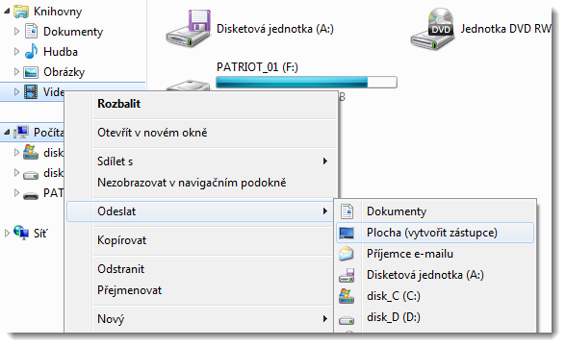Send to Plocha (vytvořit zástupce)
The image size is (566, 347).
pos(435,233)
